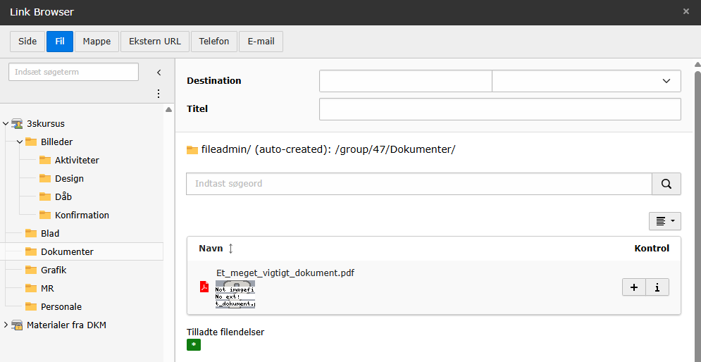The height and width of the screenshot is (362, 701).
Task: Open the list view mode dropdown
Action: (x=665, y=220)
